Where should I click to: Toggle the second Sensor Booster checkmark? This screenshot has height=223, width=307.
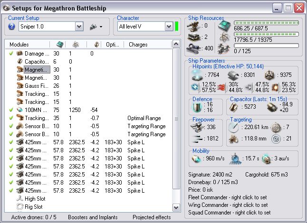11,134
